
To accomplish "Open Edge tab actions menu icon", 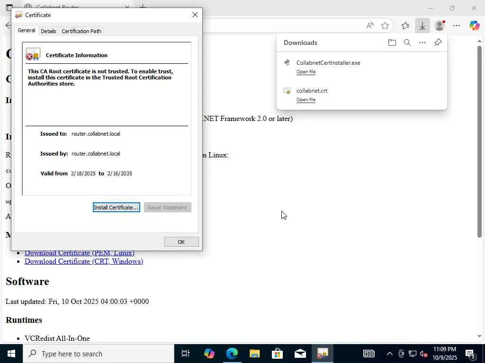I will [9, 7].
